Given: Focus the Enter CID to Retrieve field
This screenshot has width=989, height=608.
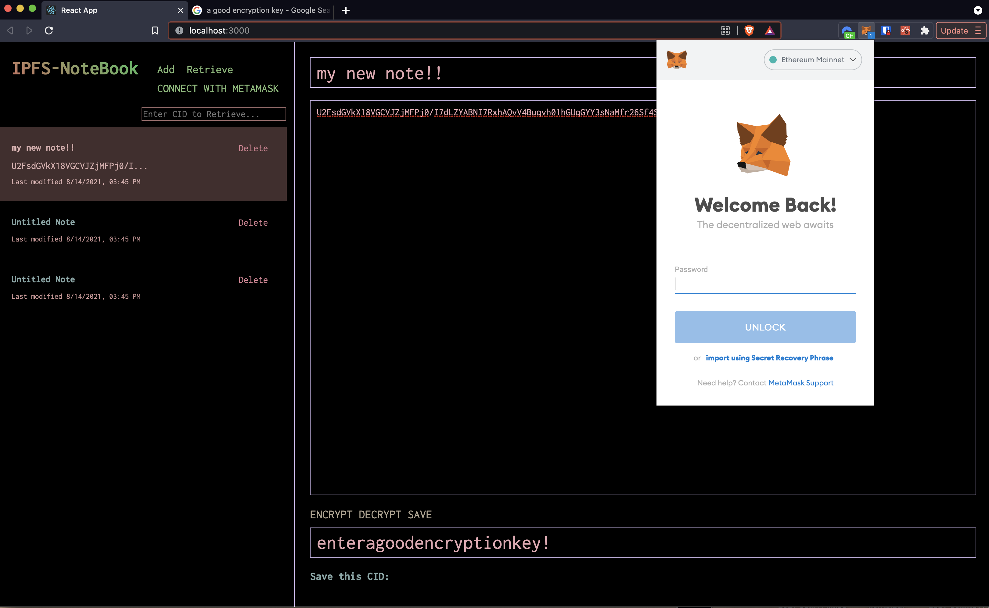Looking at the screenshot, I should pos(214,114).
